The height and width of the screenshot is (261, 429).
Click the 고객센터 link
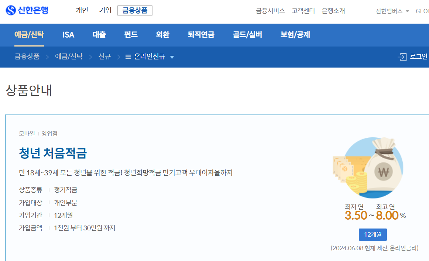pyautogui.click(x=303, y=11)
